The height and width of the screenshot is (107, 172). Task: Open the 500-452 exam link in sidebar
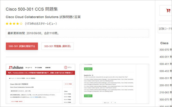[x=166, y=71]
